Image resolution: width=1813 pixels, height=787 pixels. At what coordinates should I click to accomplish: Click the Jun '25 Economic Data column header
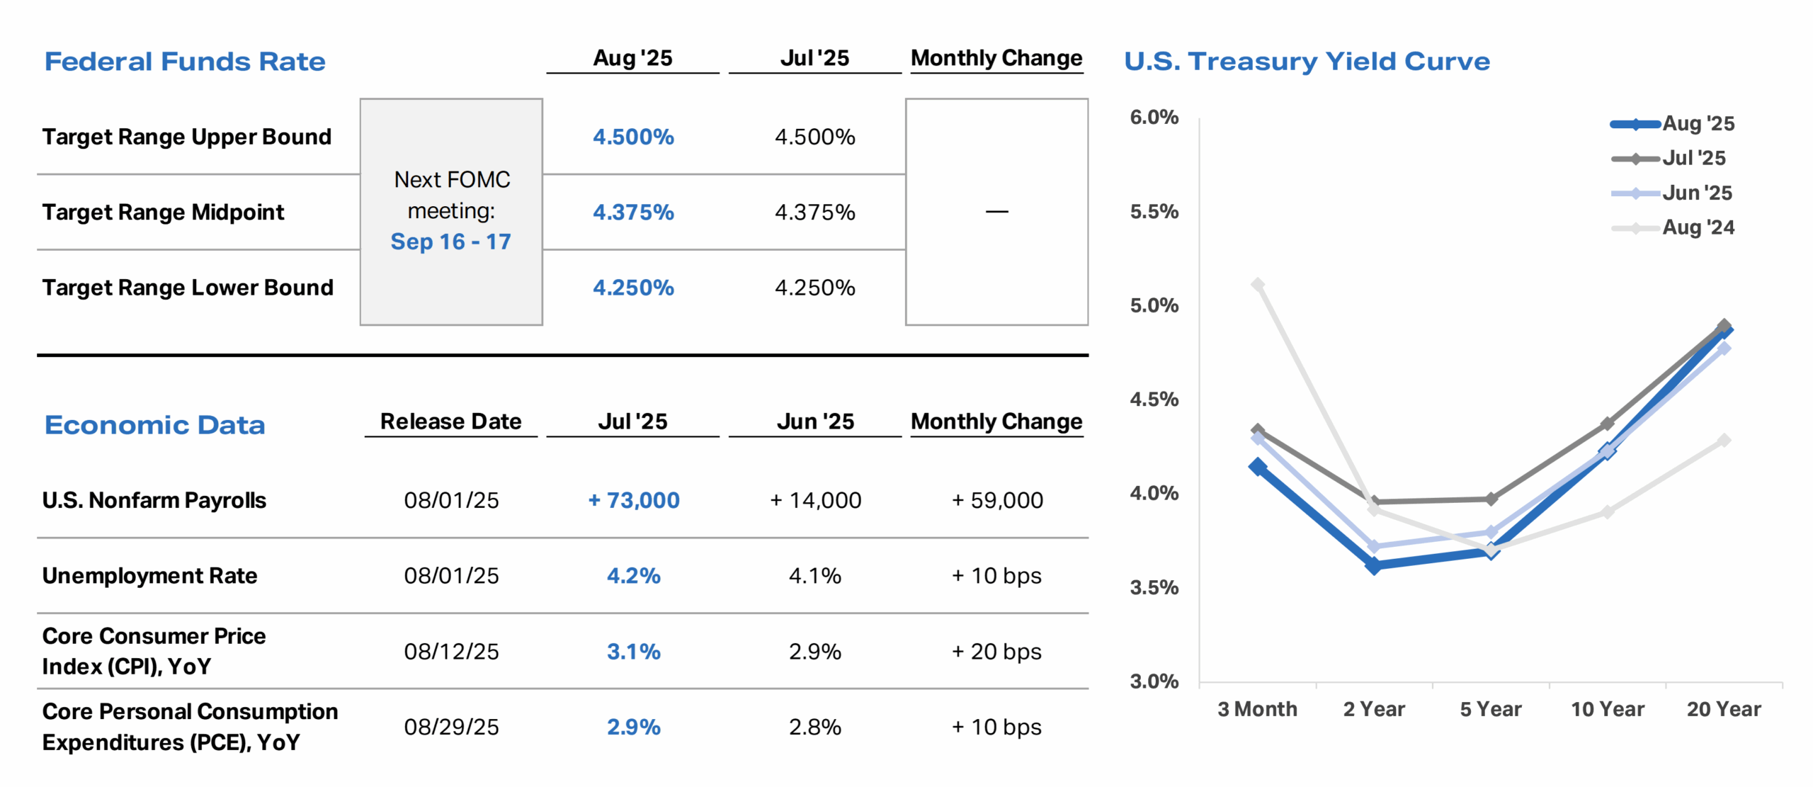814,421
